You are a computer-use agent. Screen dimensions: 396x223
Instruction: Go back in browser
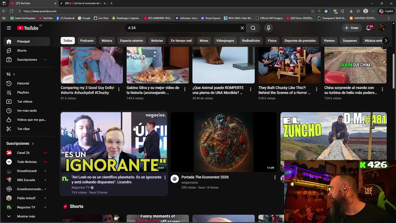[4, 11]
